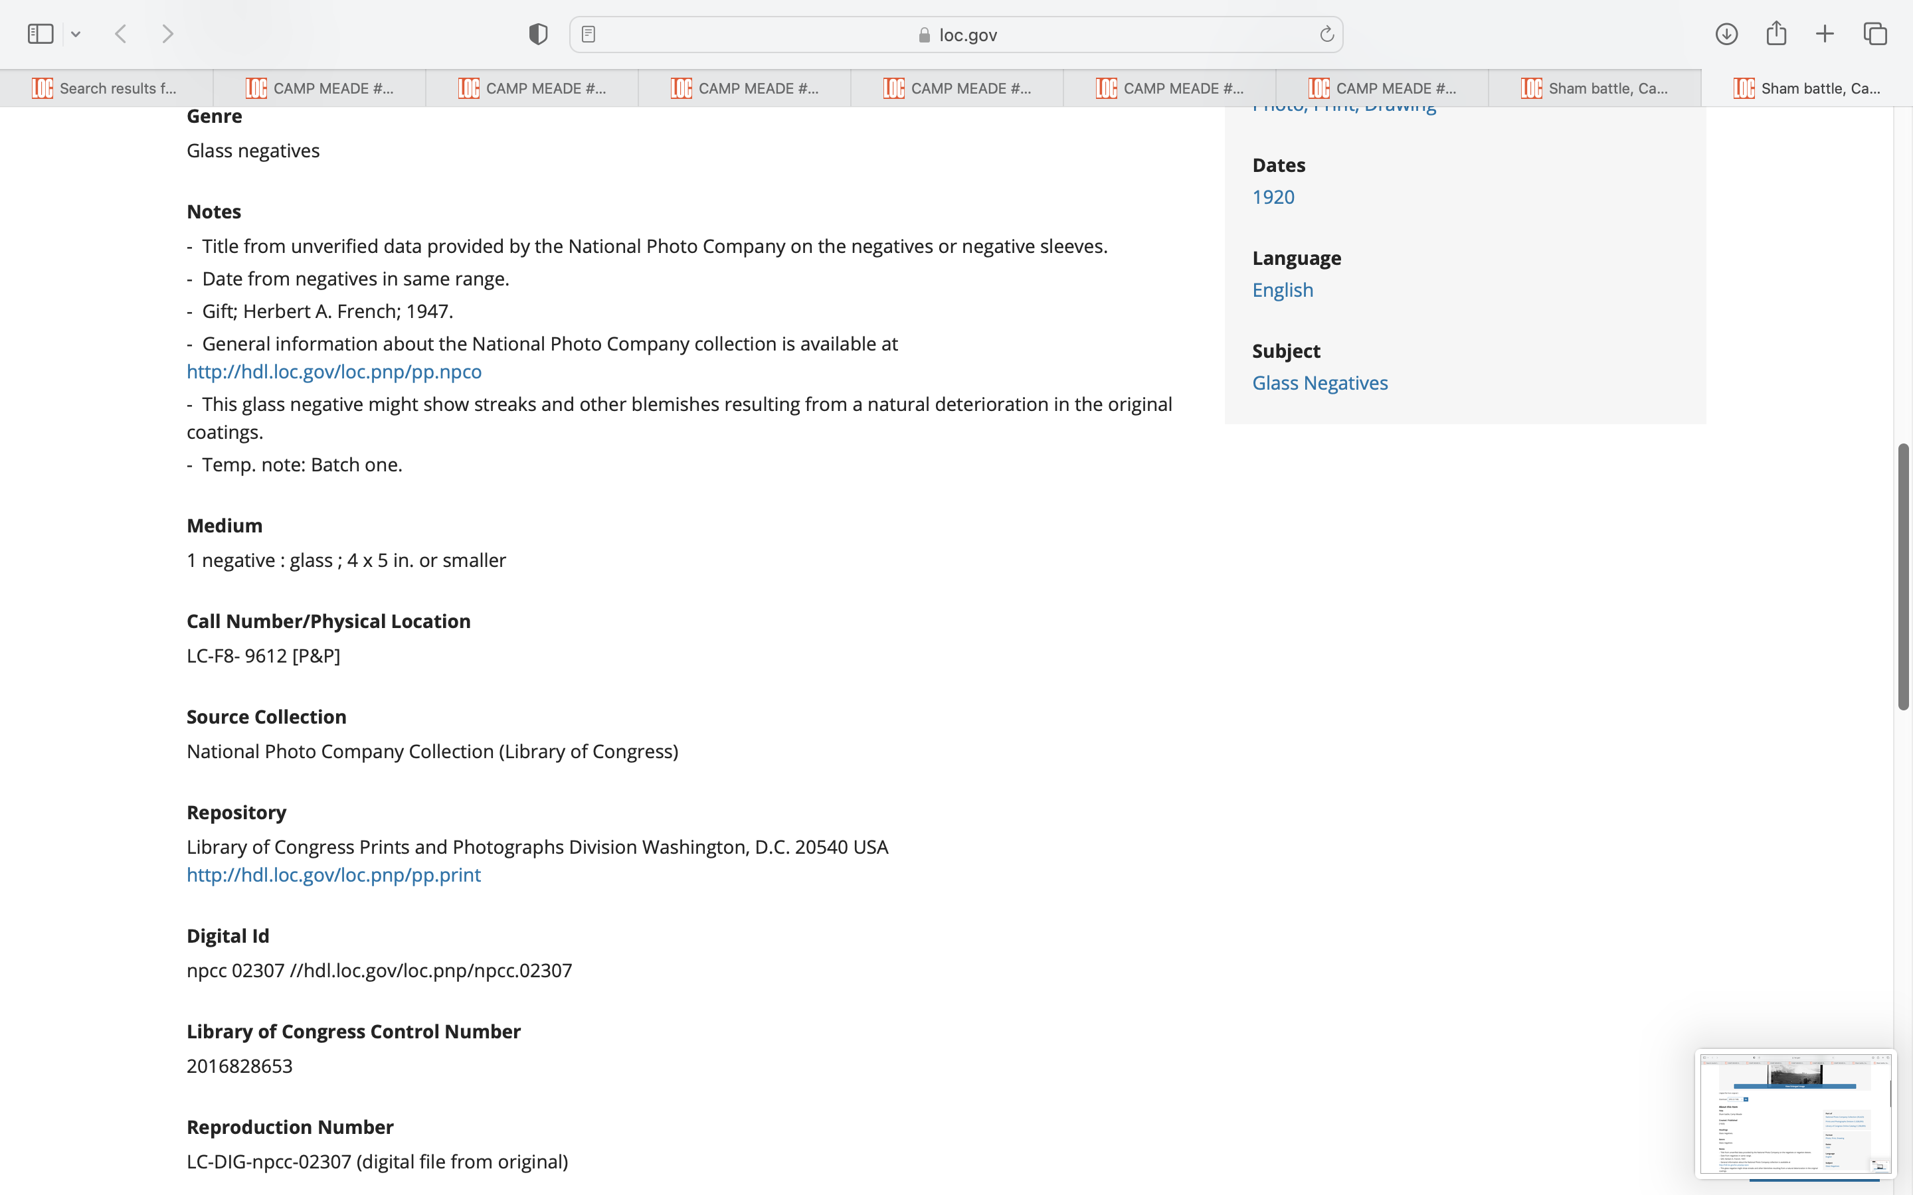
Task: Open the privacy report shield icon
Action: (x=537, y=34)
